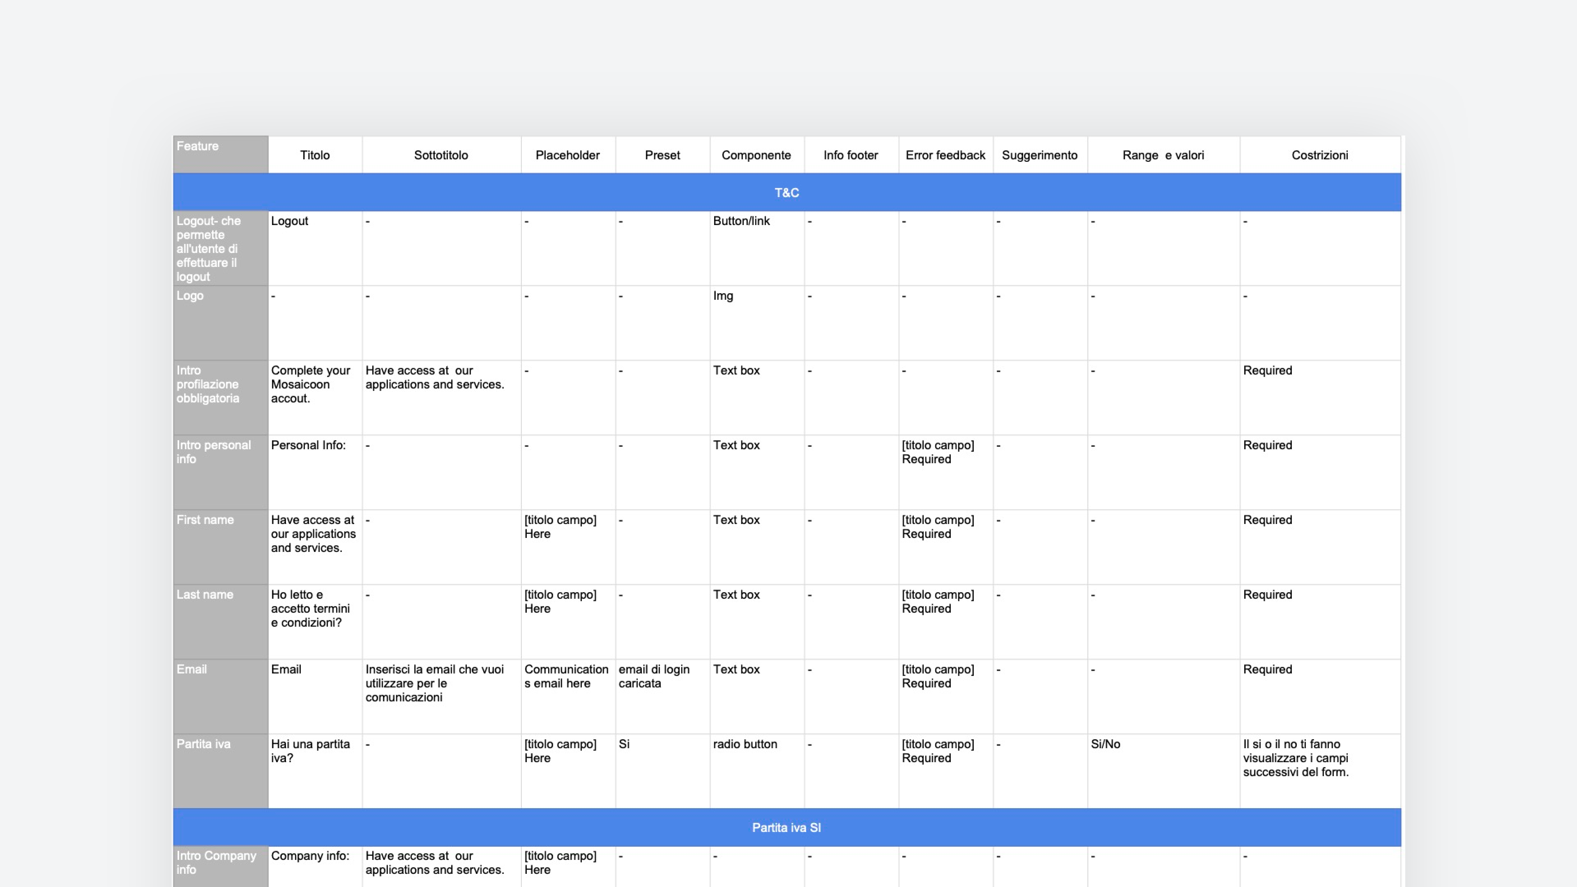Click the Titolo column header
Viewport: 1577px width, 887px height.
(315, 155)
